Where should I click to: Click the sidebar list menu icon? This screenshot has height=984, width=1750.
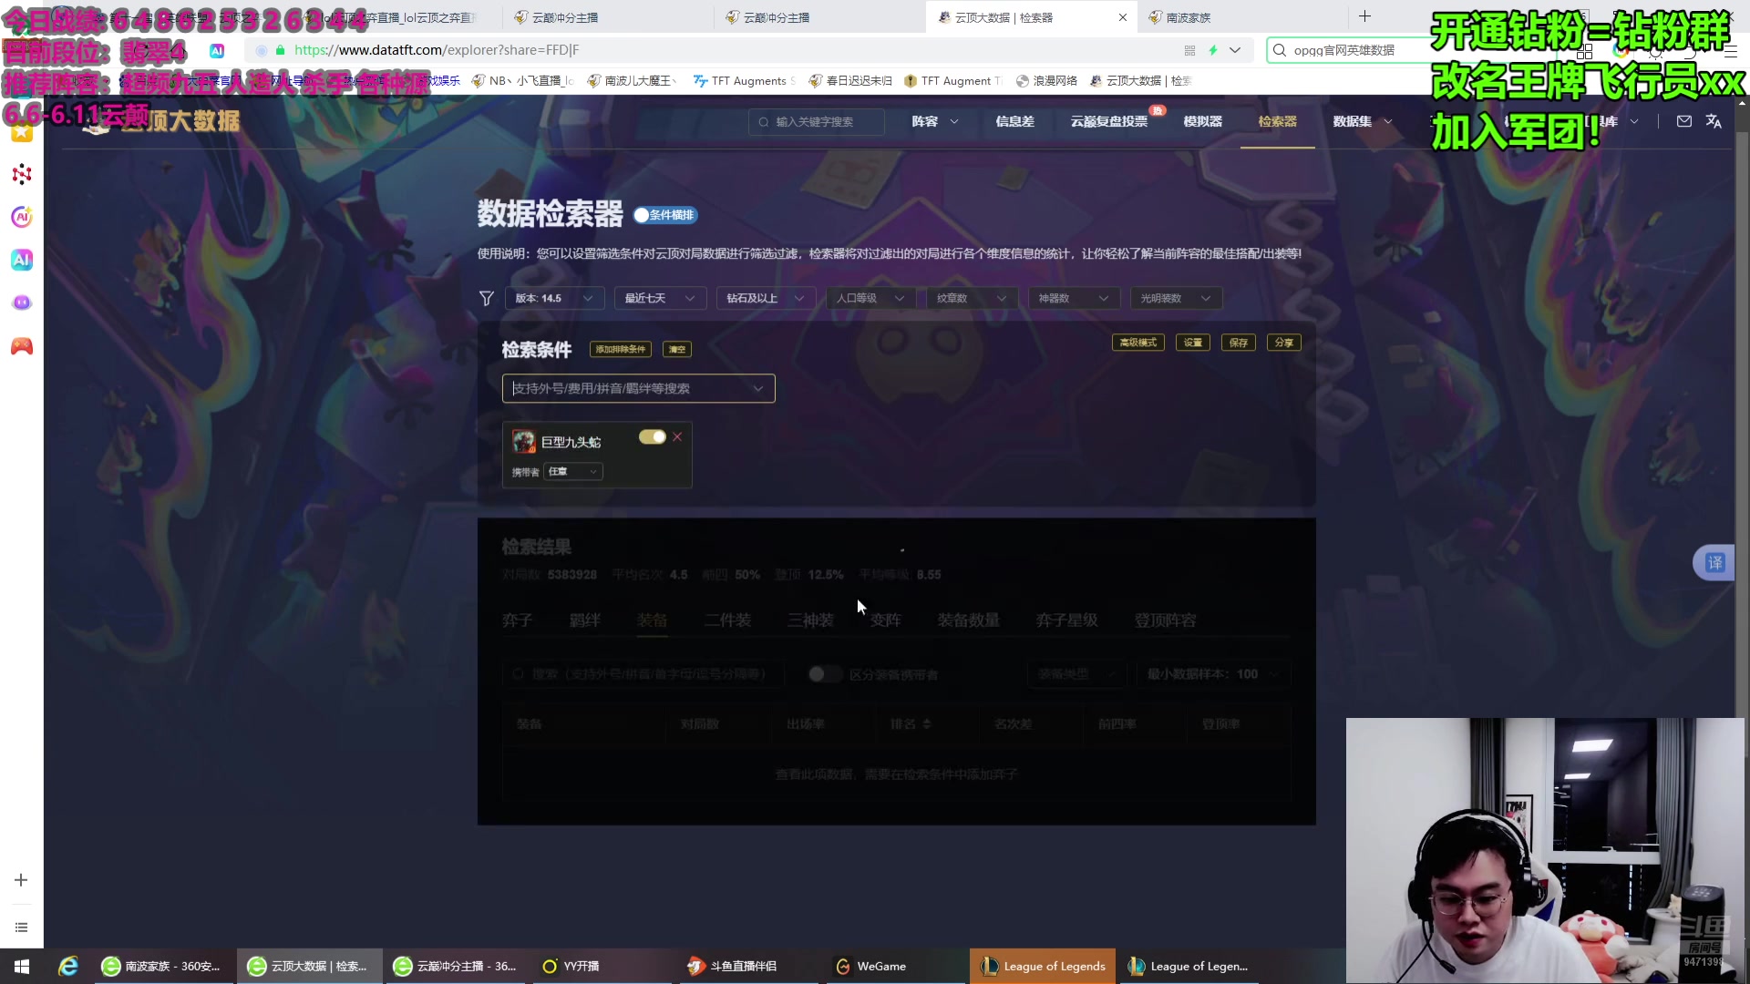click(21, 928)
